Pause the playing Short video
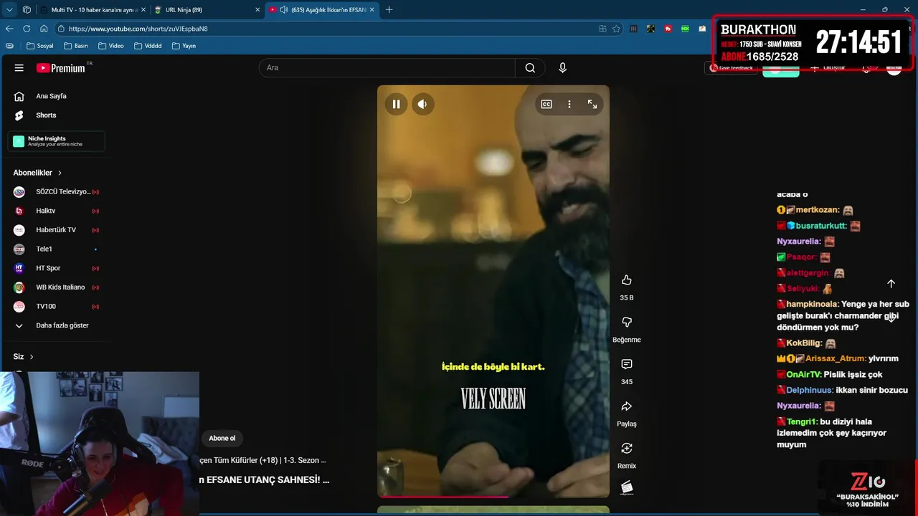This screenshot has height=516, width=918. coord(396,104)
